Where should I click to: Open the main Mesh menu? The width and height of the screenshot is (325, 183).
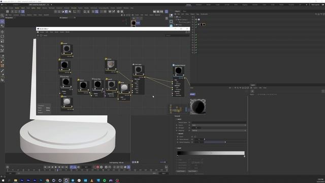coord(39,8)
